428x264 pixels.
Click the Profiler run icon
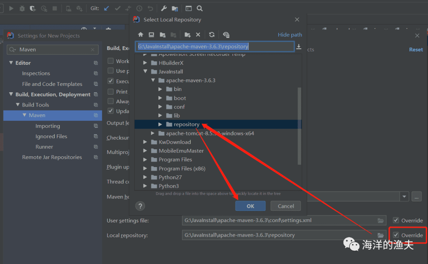click(44, 8)
